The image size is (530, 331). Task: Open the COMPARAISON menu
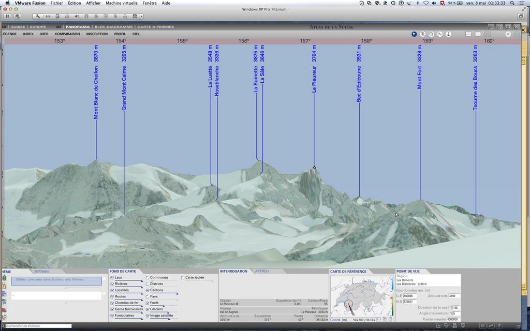pyautogui.click(x=67, y=34)
